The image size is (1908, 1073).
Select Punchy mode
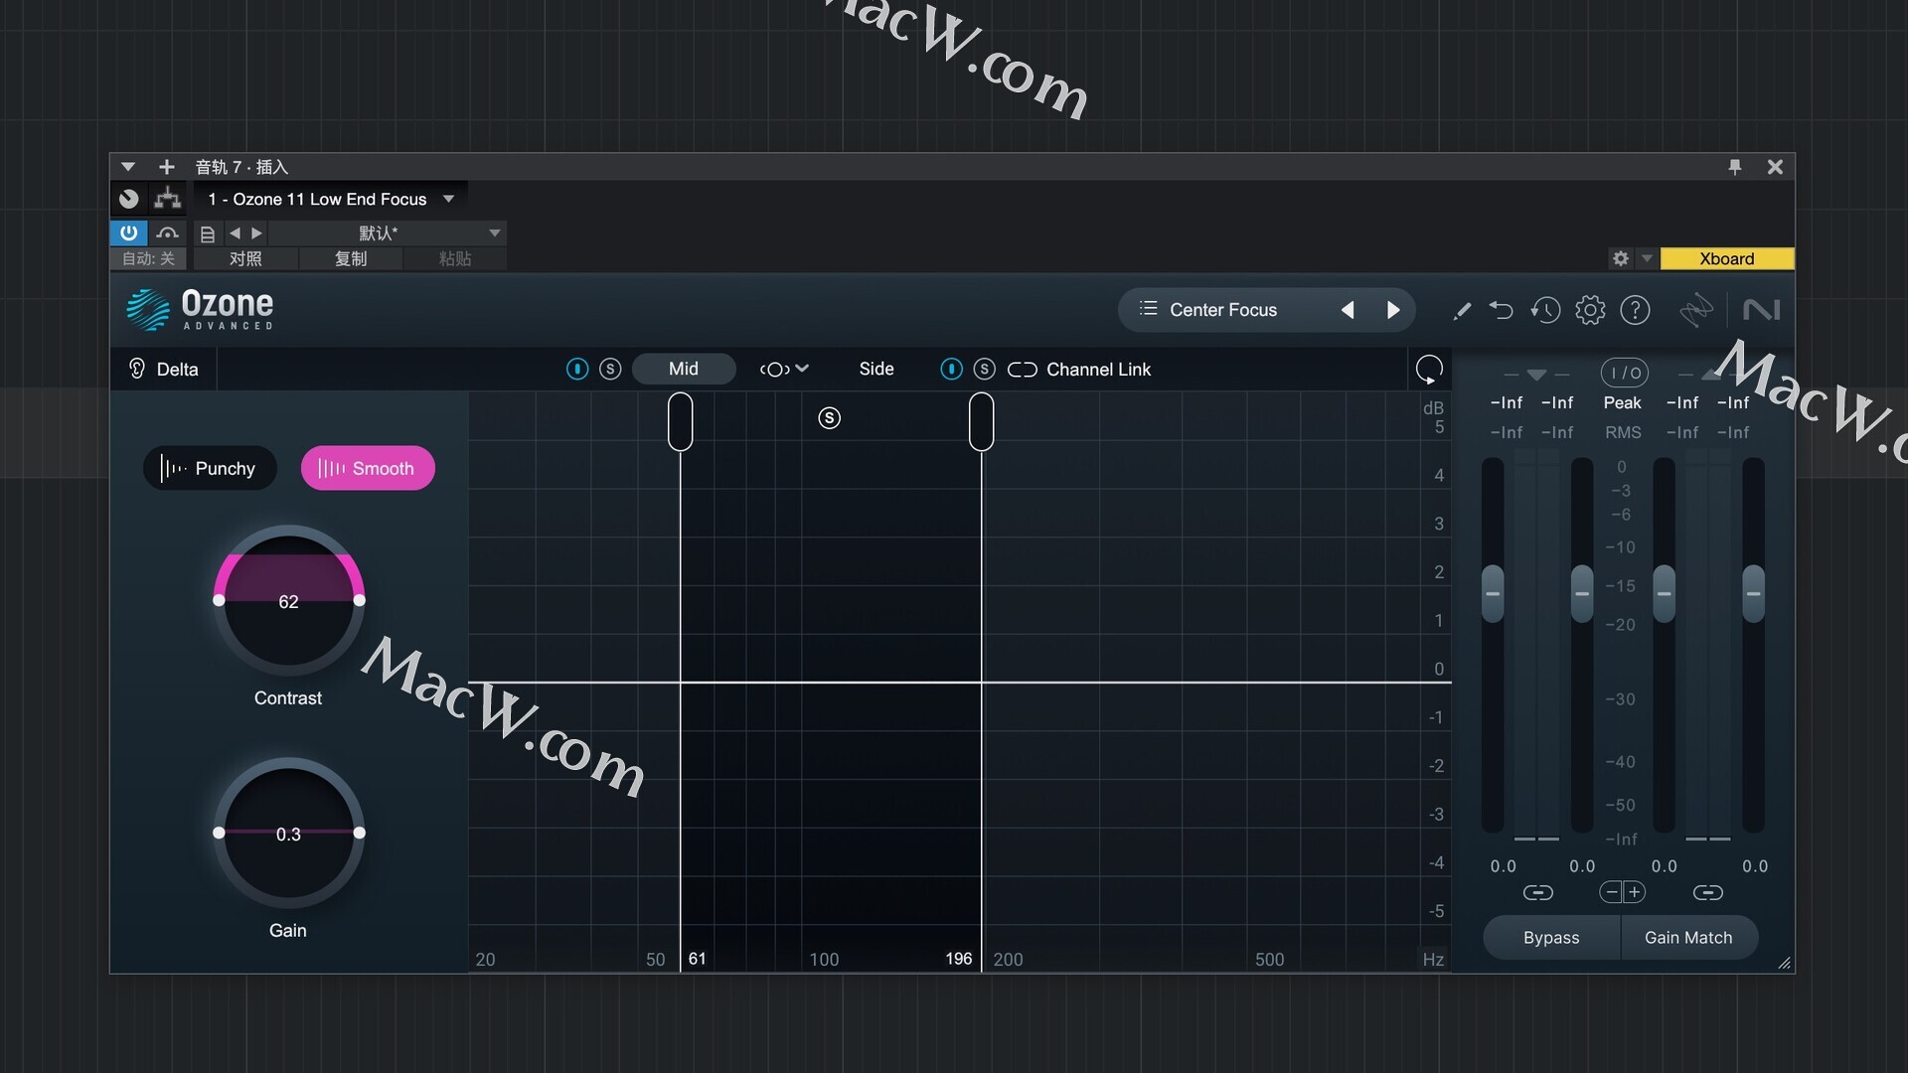(210, 468)
